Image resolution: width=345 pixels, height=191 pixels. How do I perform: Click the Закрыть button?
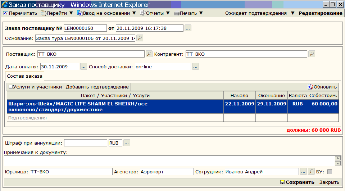329,182
